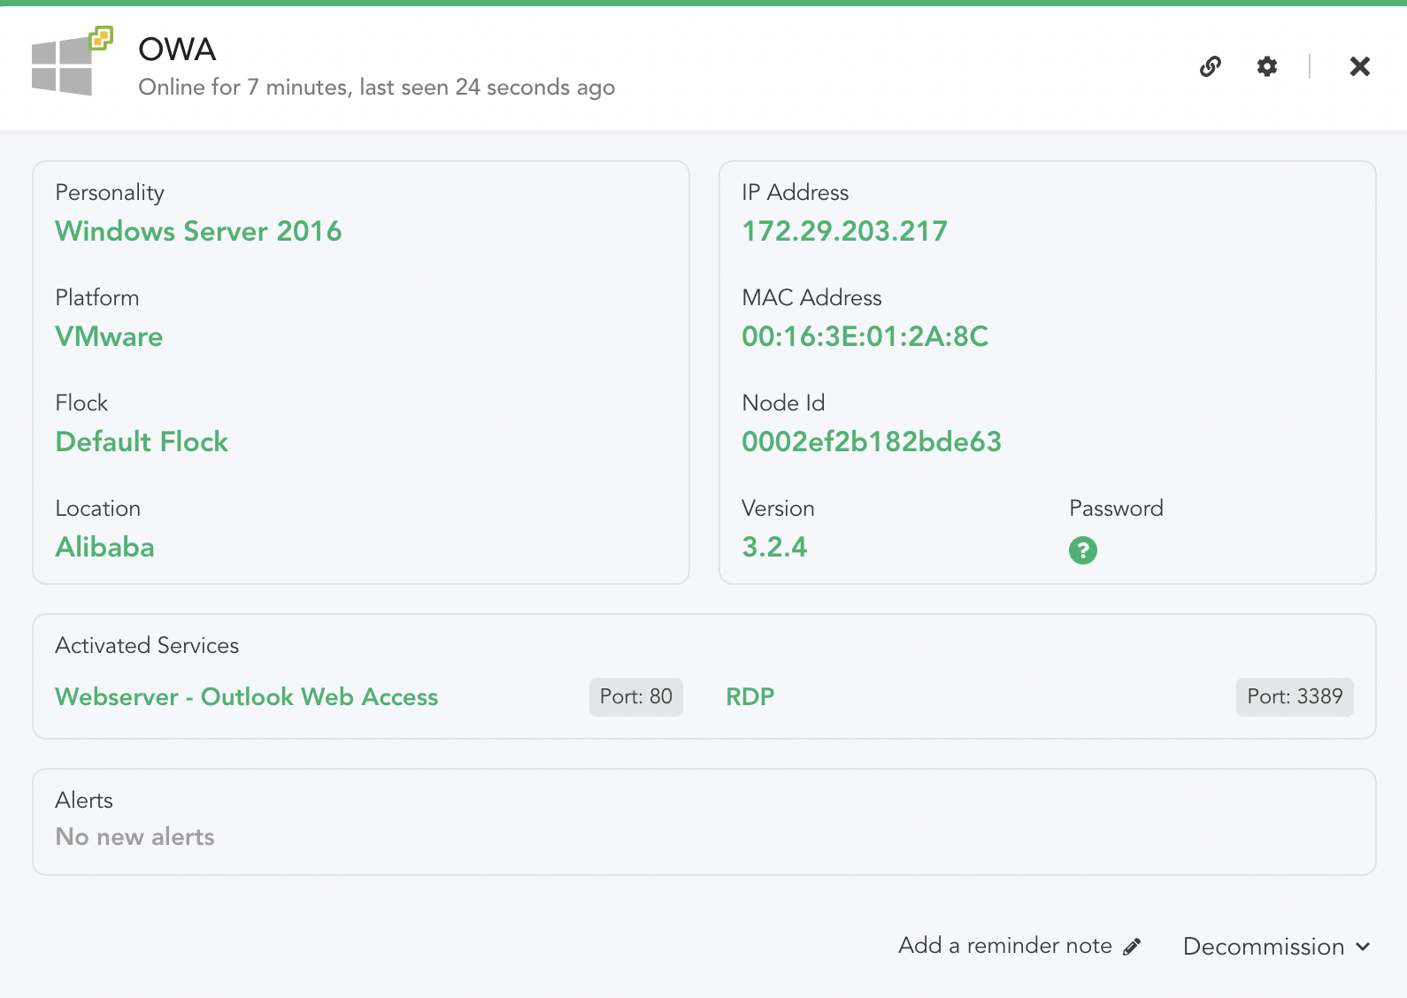Click the OWA device title
This screenshot has width=1407, height=998.
point(177,50)
